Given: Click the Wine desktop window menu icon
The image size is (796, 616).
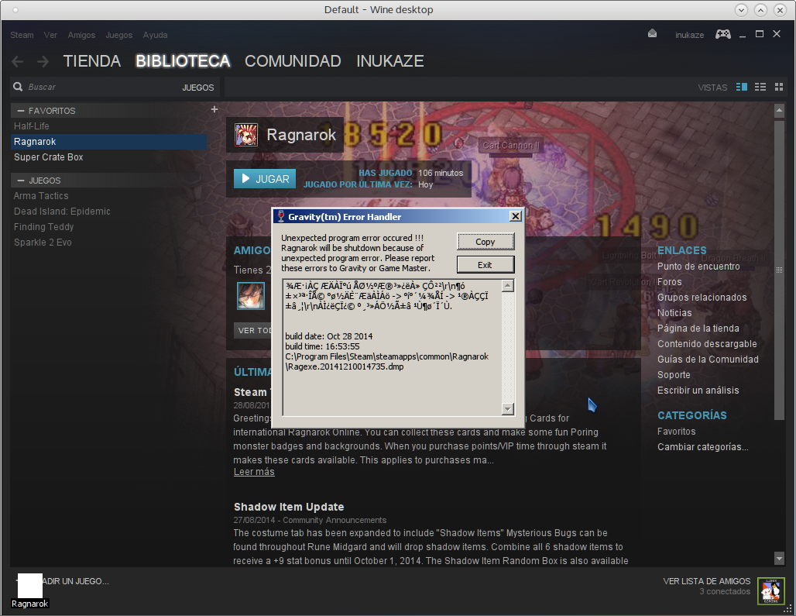Looking at the screenshot, I should point(15,9).
